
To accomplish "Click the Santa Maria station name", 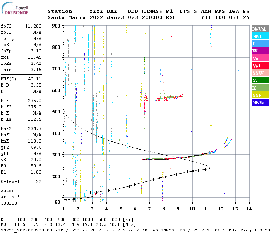I will pos(67,17).
